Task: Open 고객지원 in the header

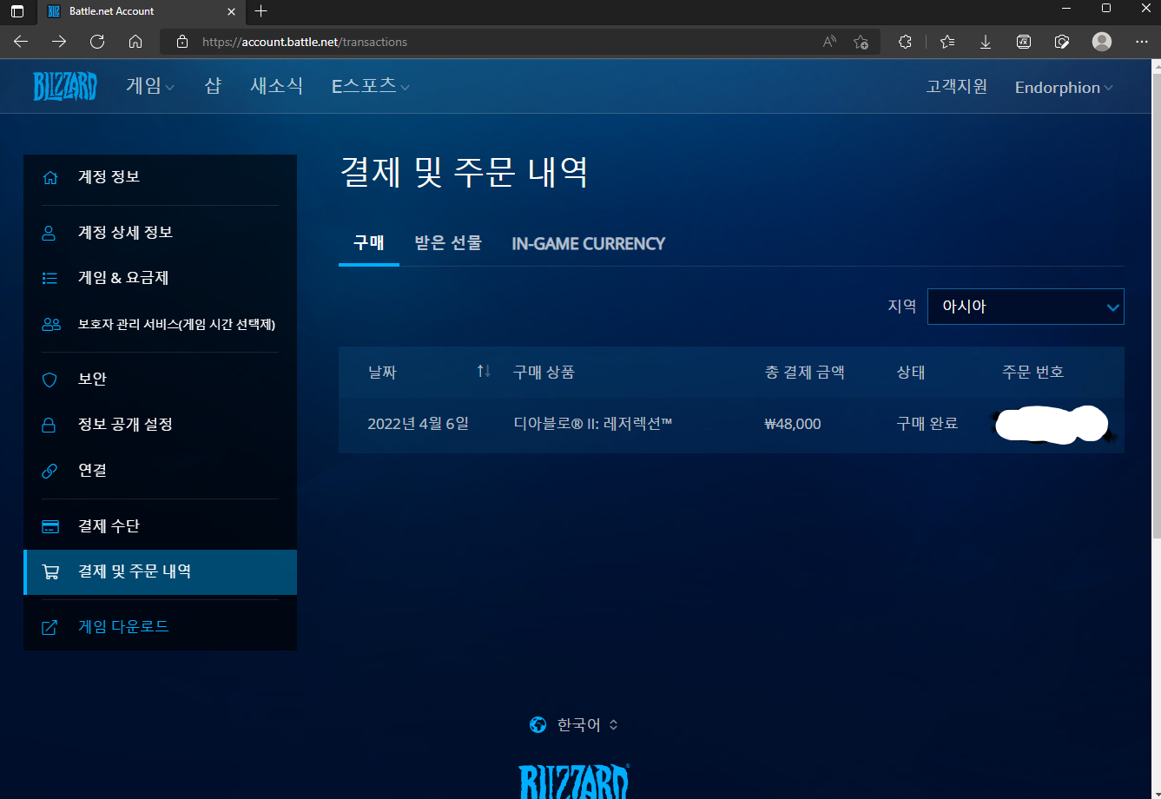Action: pyautogui.click(x=957, y=87)
